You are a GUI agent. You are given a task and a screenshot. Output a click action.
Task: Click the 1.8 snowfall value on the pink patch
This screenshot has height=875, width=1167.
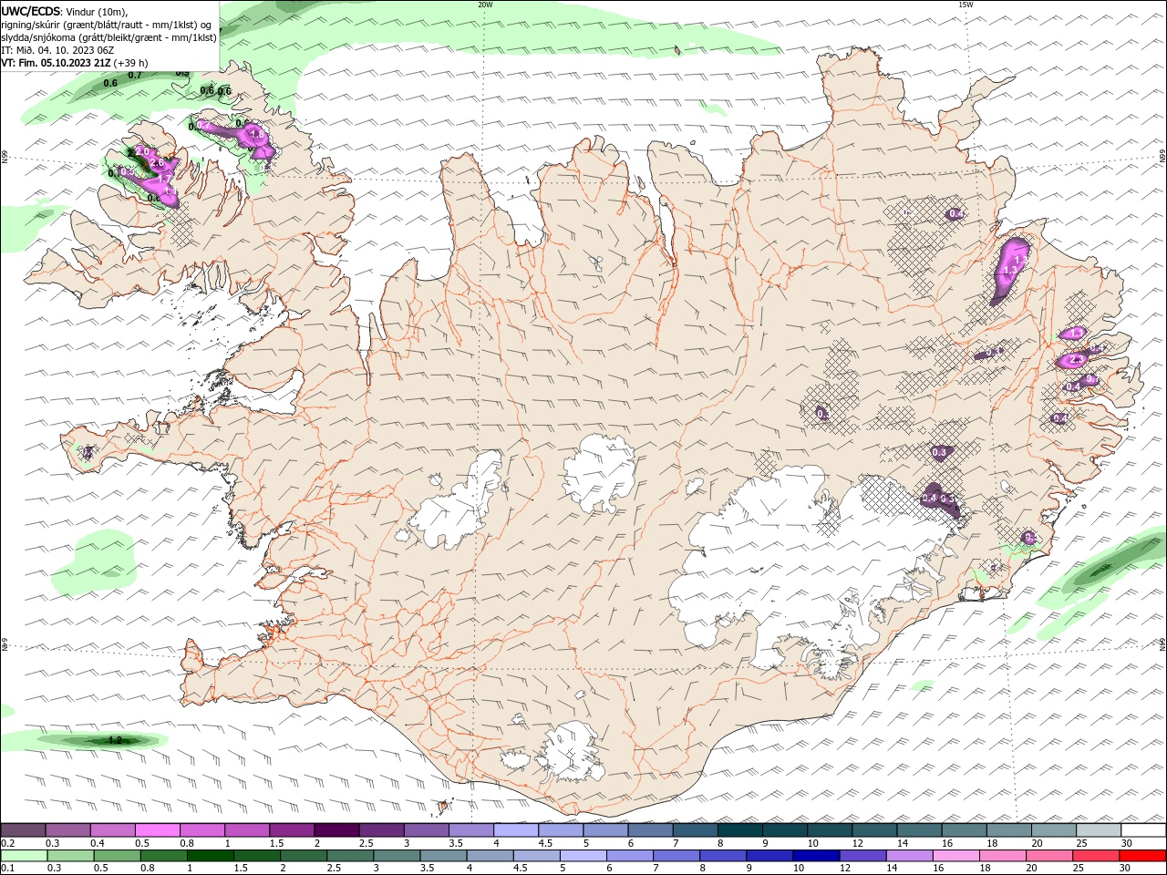(256, 135)
